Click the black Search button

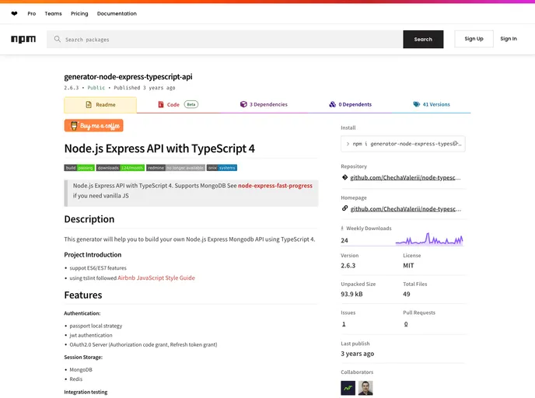tap(423, 39)
